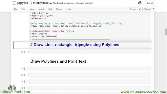Screen dimensions: 167x94
Task: Select horizontal scrollbar thumb of the code cell
Action: click(71, 39)
